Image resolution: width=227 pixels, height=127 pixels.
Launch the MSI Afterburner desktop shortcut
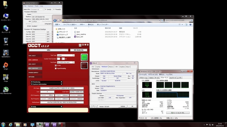(6, 90)
